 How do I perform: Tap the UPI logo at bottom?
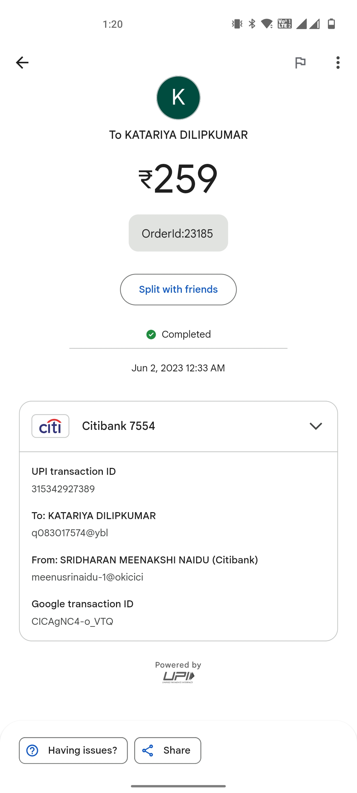tap(178, 677)
